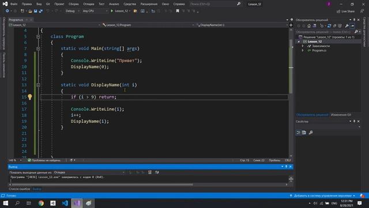Open the Any CPU platform dropdown

coord(95,11)
